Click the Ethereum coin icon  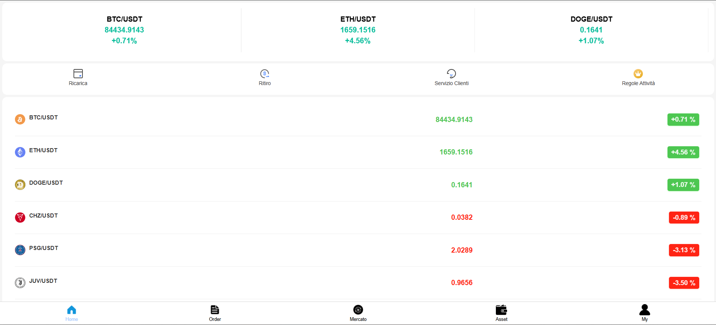20,152
